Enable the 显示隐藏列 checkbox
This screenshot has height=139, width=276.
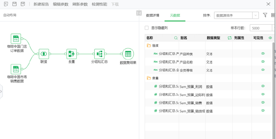point(147,28)
